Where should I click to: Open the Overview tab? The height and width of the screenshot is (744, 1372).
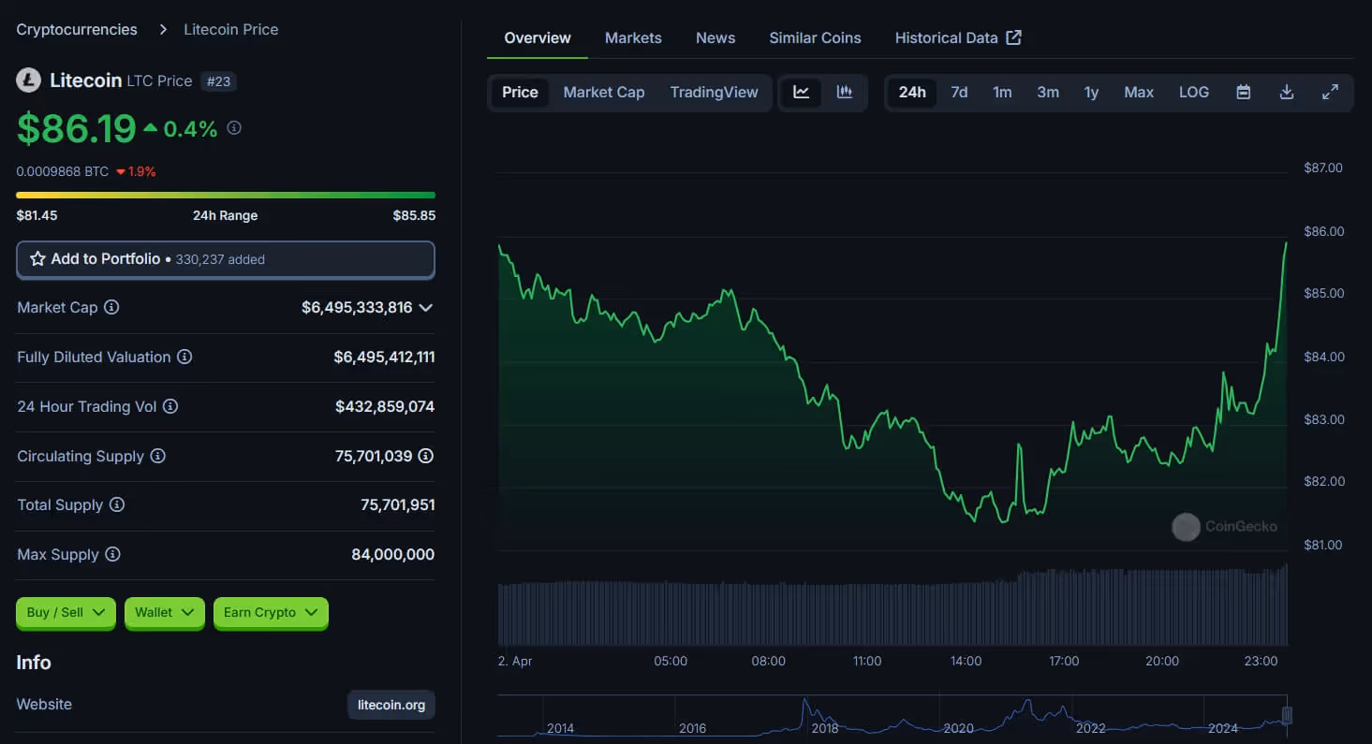(538, 37)
